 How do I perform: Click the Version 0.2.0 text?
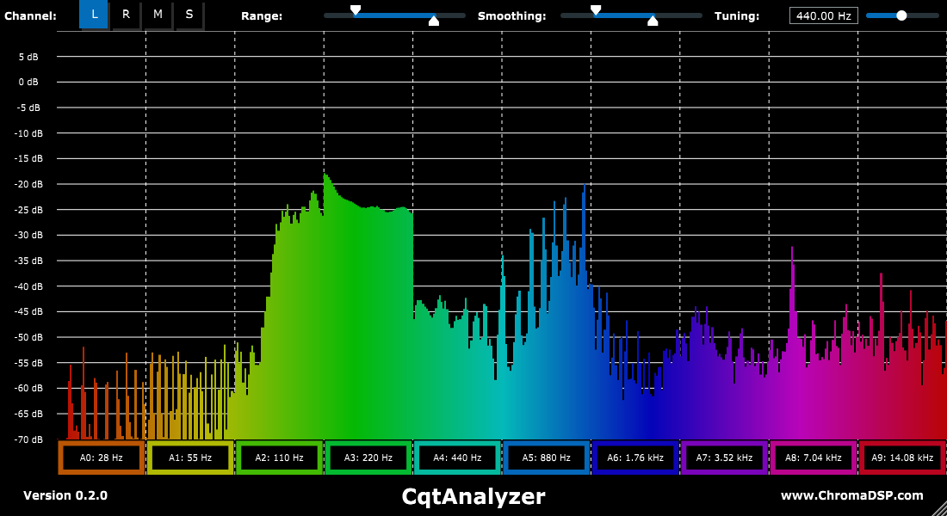pyautogui.click(x=65, y=495)
